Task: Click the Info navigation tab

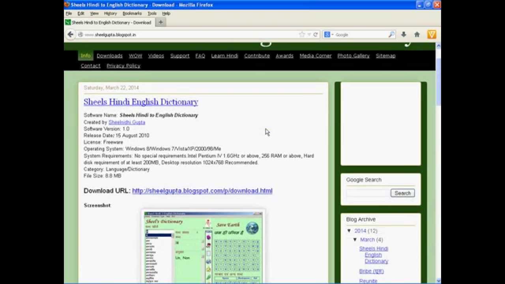Action: (86, 56)
